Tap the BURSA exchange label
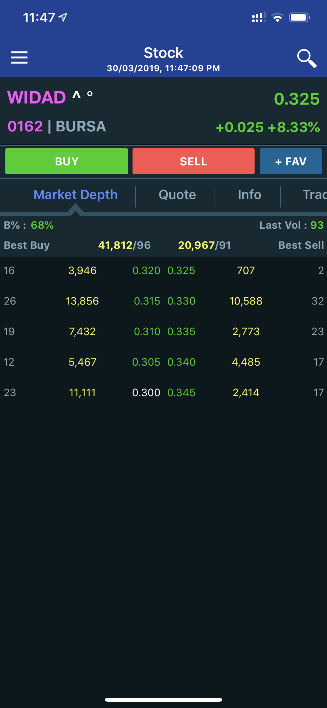Screen dimensions: 327x708 coord(81,126)
